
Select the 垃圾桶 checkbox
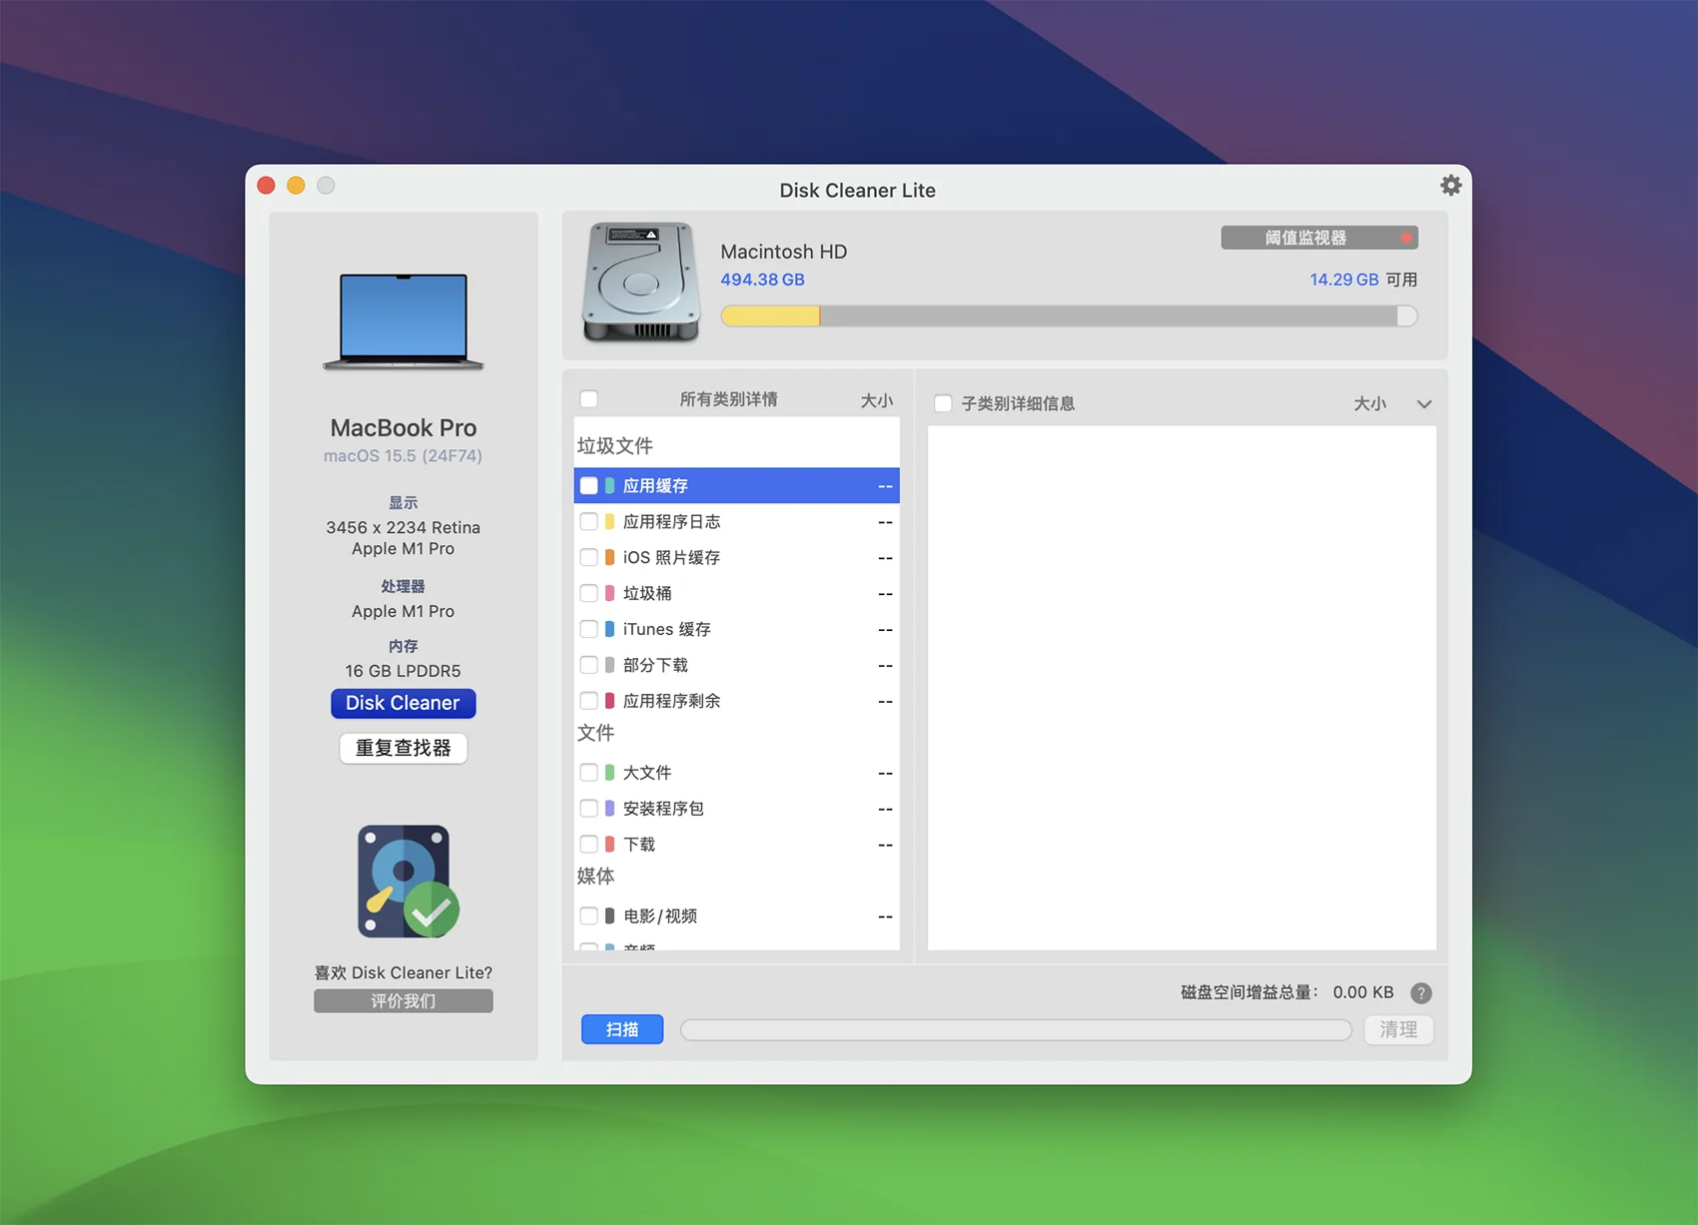pyautogui.click(x=589, y=593)
